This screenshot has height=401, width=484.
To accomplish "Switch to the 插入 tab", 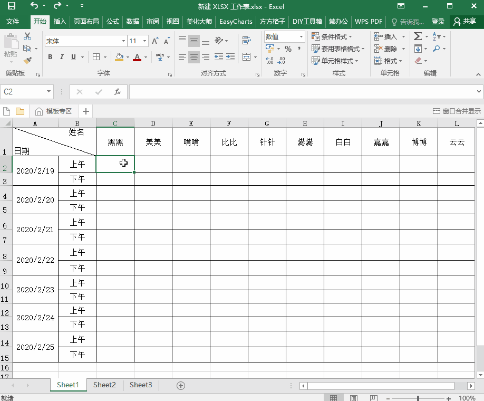I will tap(60, 21).
